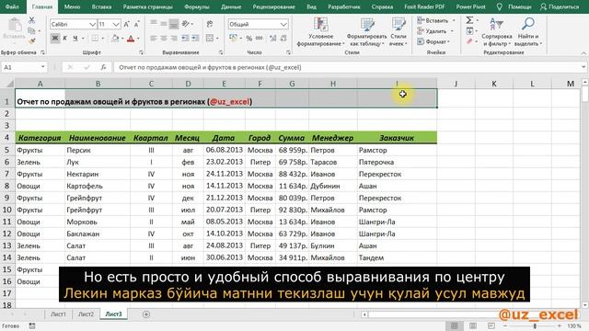Click the zoom slider handle

pos(535,326)
